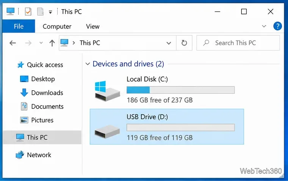Open Desktop in the navigation pane
This screenshot has width=288, height=181.
pyautogui.click(x=43, y=79)
